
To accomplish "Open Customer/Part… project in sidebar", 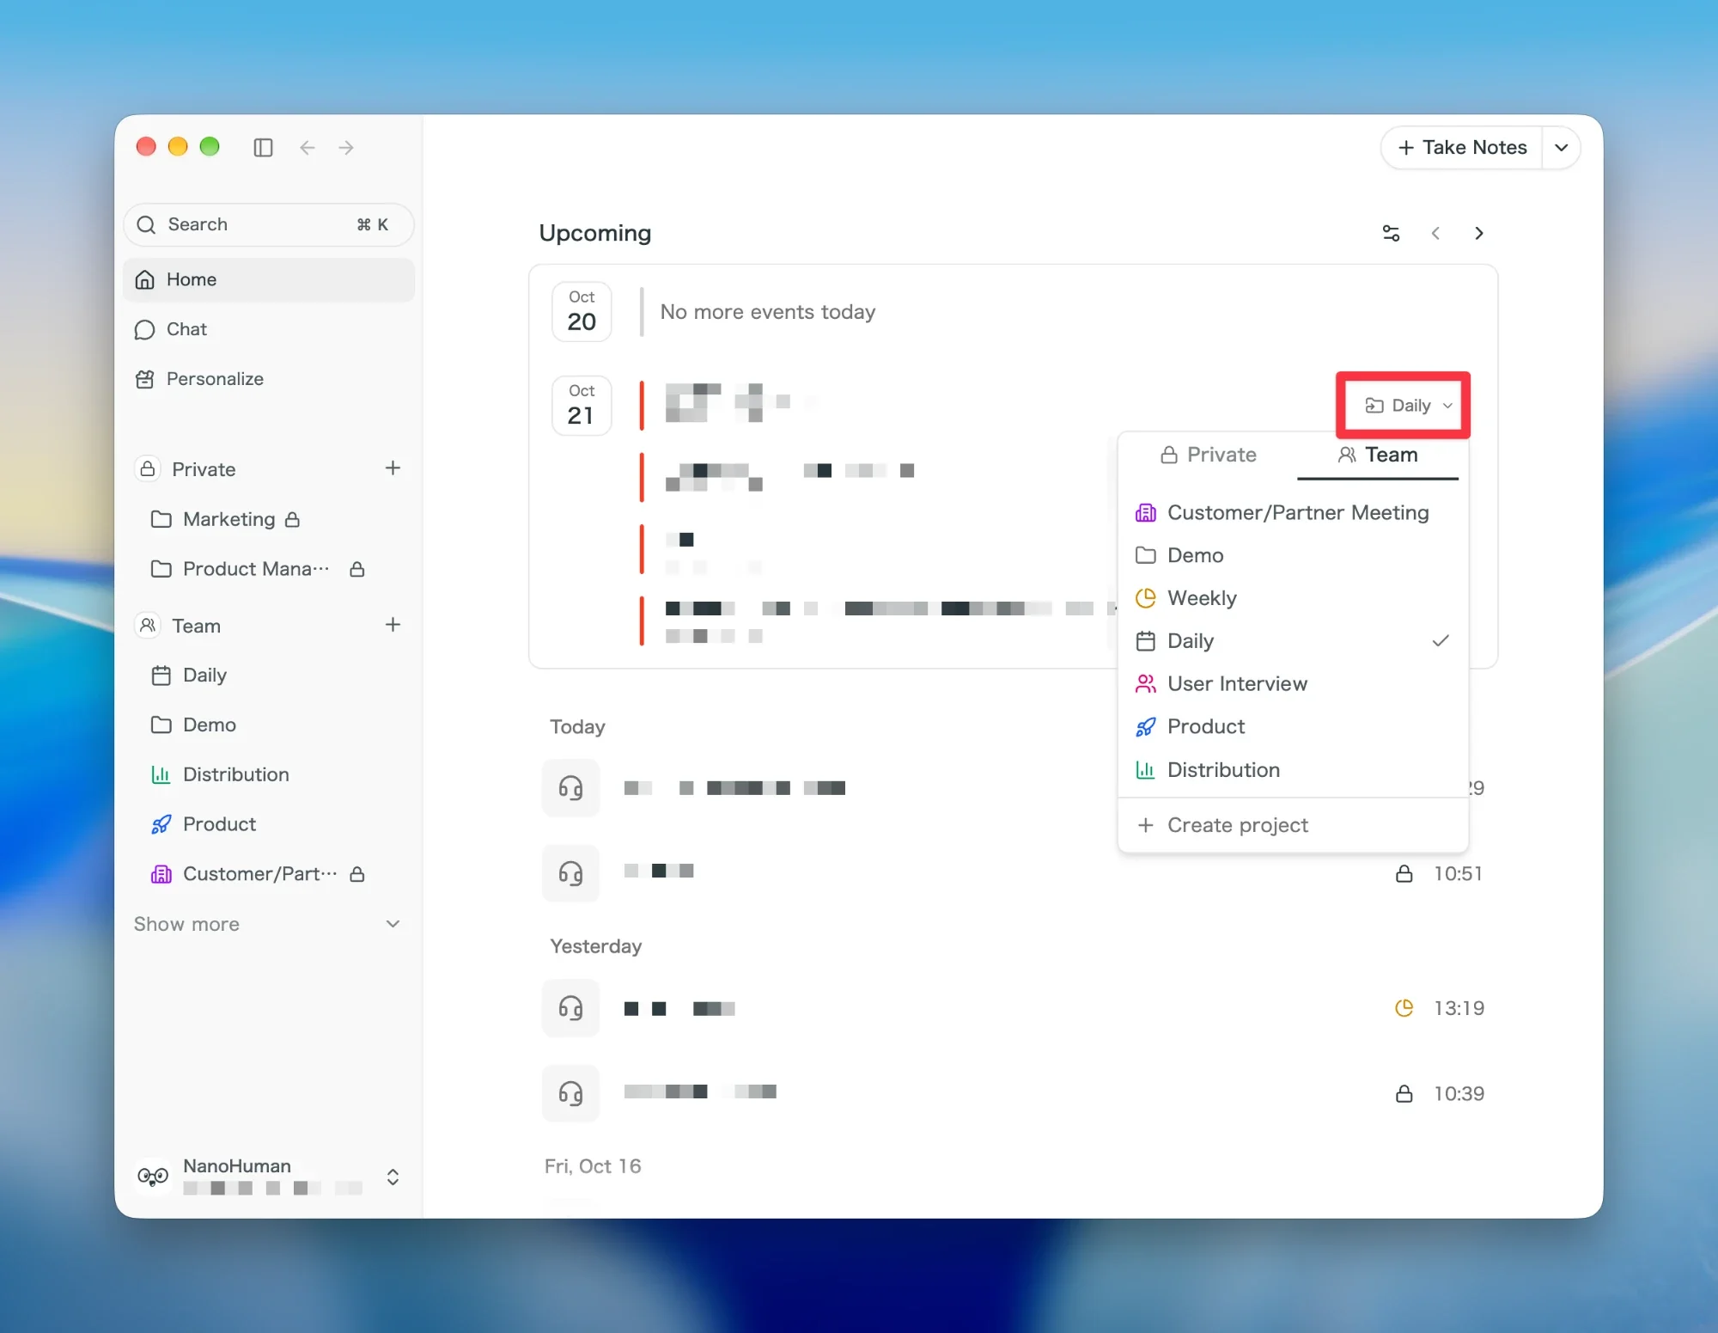I will [269, 874].
